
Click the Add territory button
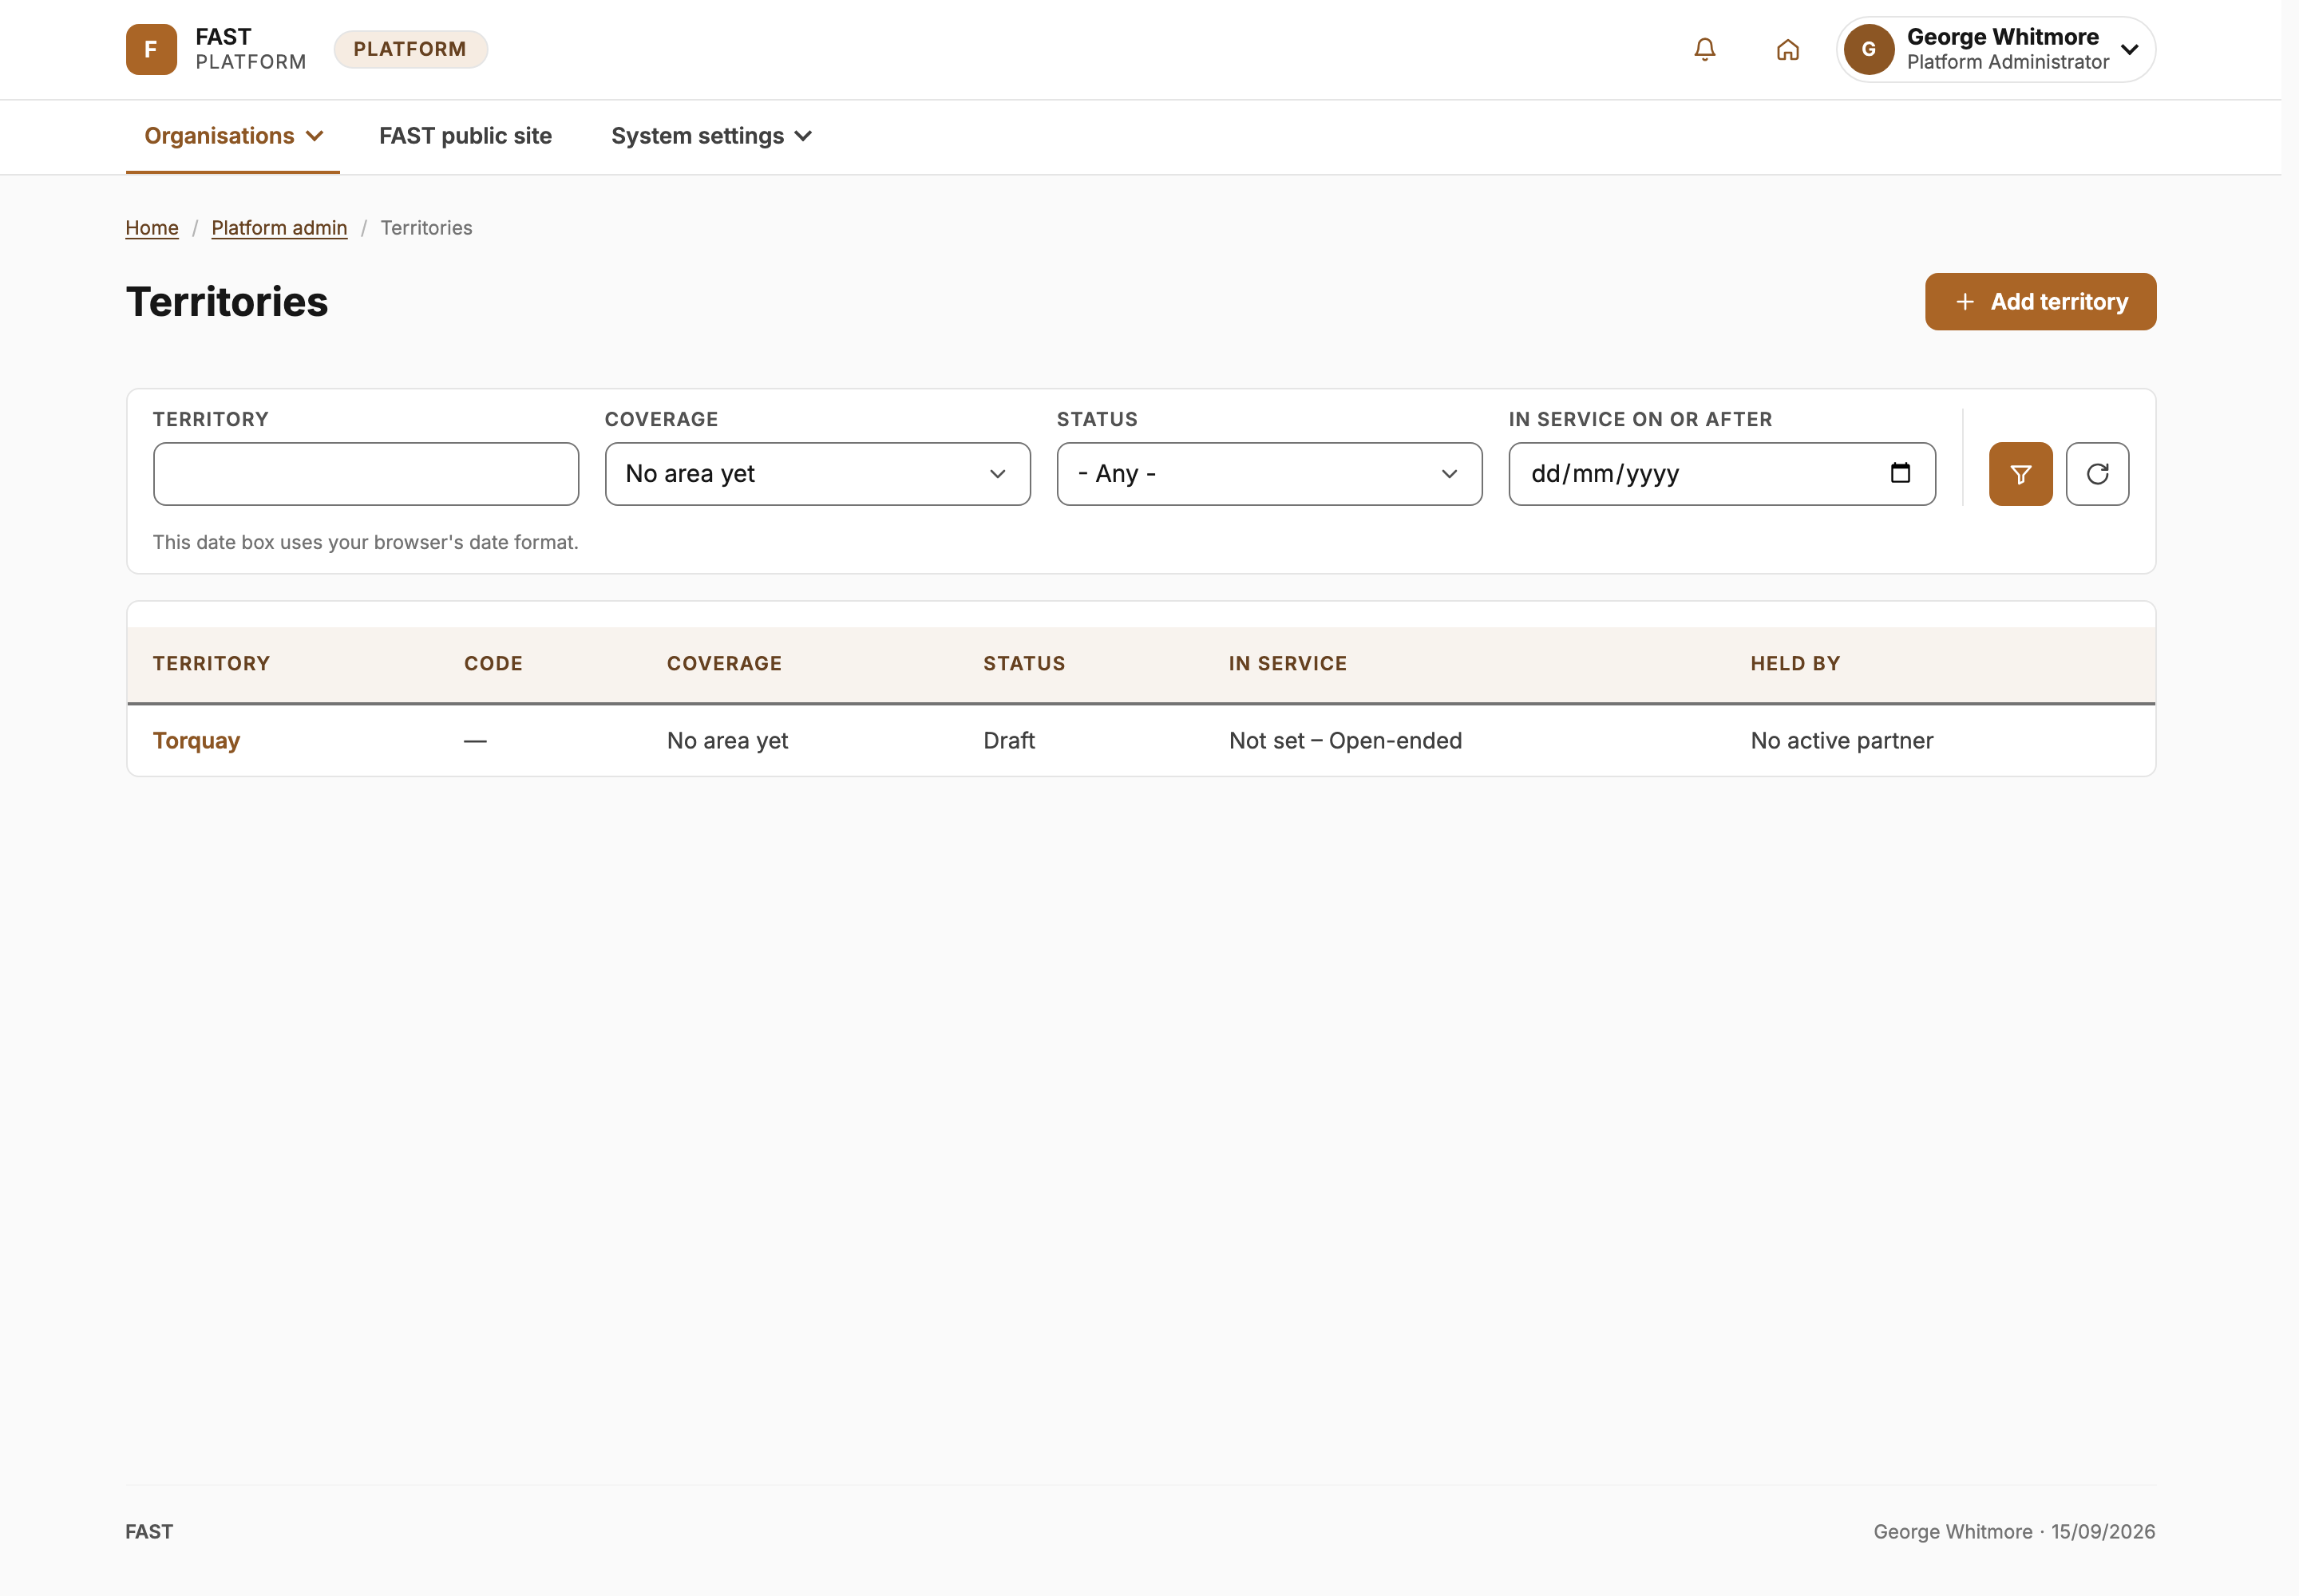2040,302
